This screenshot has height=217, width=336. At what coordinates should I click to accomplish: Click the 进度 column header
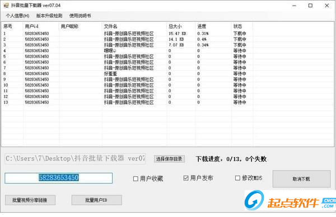(202, 26)
